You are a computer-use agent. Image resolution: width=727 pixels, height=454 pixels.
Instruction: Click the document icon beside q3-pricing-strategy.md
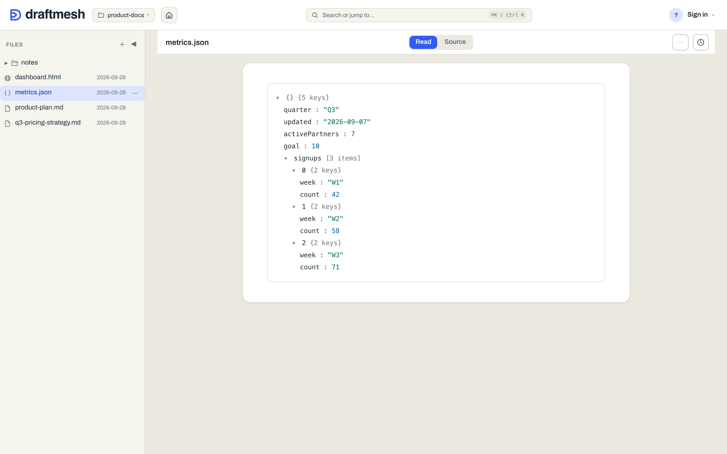(x=8, y=123)
